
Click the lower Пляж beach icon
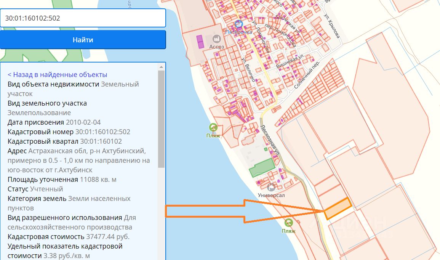[x=288, y=223]
